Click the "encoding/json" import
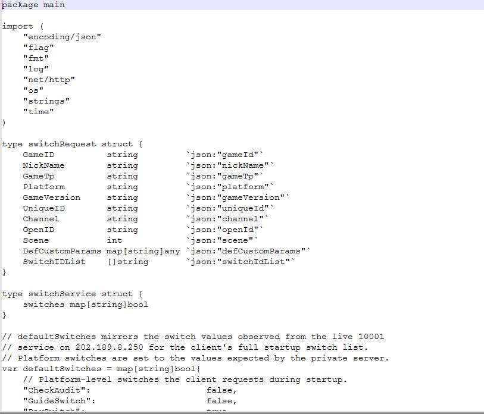 click(62, 37)
